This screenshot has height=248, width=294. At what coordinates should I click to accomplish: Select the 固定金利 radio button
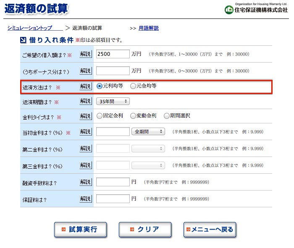tap(100, 116)
